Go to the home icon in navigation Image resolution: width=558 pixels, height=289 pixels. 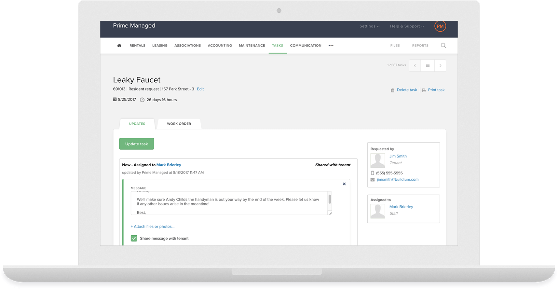point(119,46)
